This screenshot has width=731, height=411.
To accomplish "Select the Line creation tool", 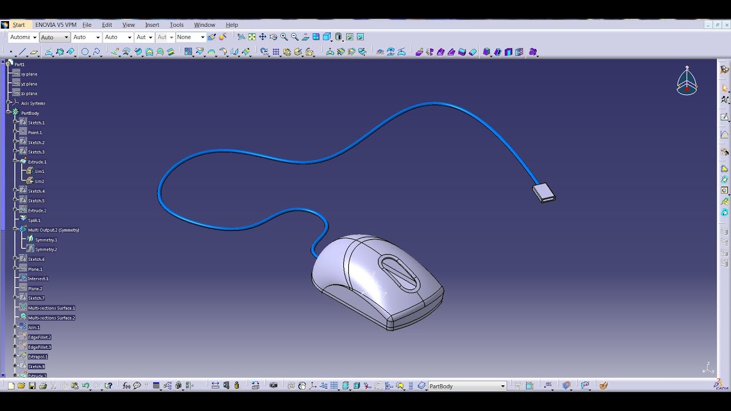I will pyautogui.click(x=22, y=52).
